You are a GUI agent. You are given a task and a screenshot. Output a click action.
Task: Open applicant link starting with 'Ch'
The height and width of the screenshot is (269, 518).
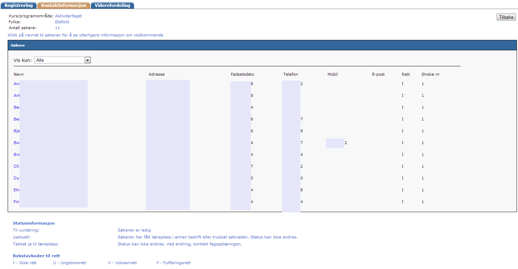click(17, 166)
